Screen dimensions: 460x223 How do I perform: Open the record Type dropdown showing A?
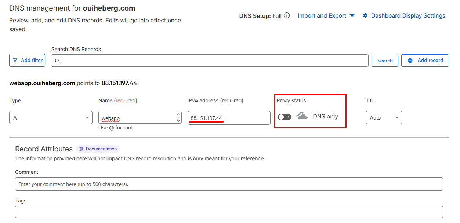coord(51,118)
